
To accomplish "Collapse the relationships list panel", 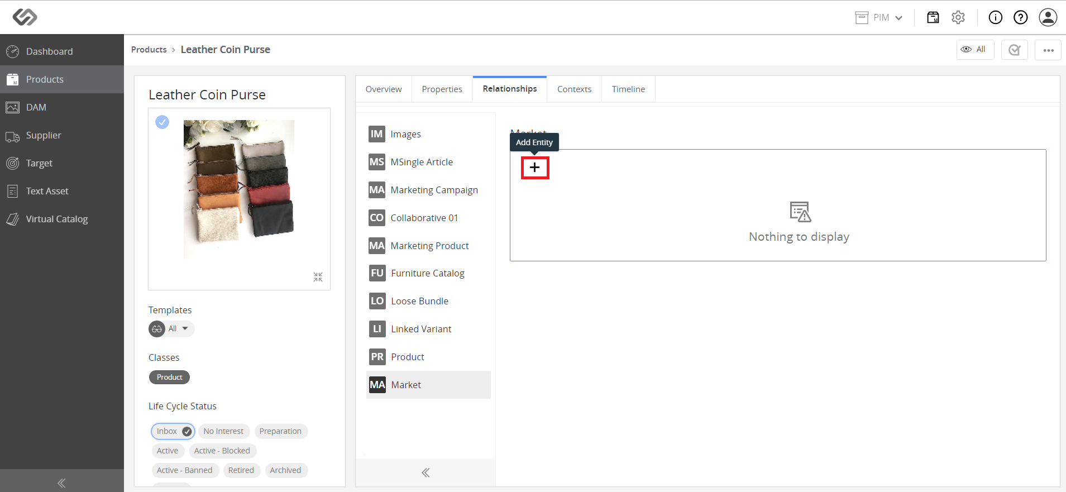I will tap(426, 473).
